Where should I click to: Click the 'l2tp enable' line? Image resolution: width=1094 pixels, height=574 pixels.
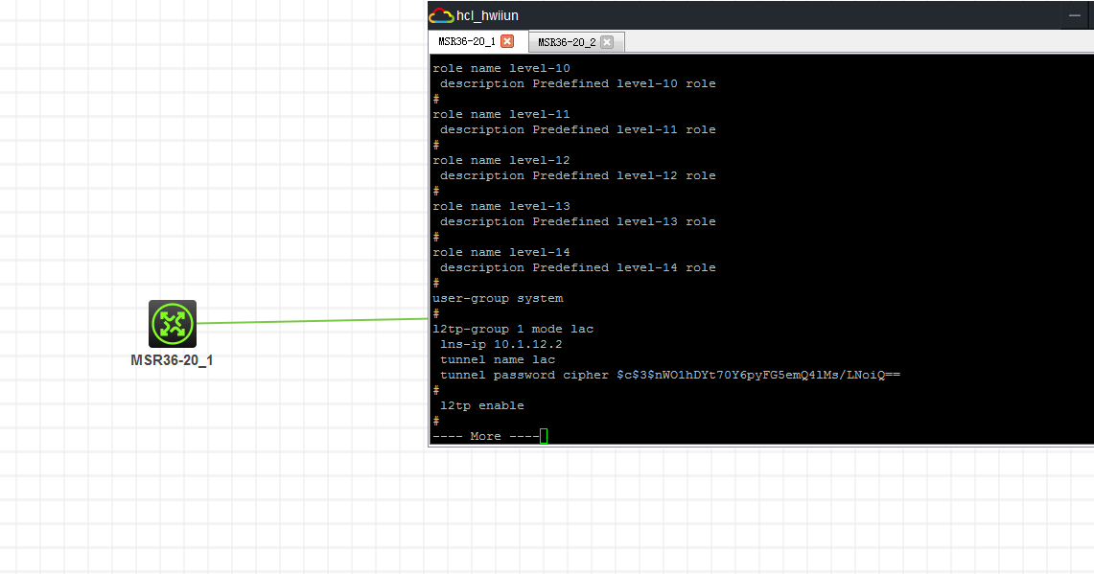pos(482,406)
